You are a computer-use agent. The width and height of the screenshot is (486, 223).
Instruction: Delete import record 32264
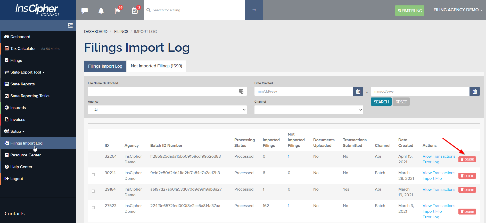[467, 159]
